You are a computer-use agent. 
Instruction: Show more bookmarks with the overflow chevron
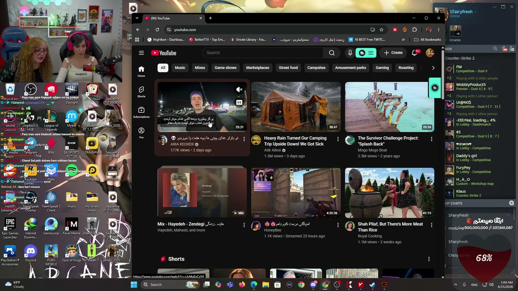coord(403,40)
